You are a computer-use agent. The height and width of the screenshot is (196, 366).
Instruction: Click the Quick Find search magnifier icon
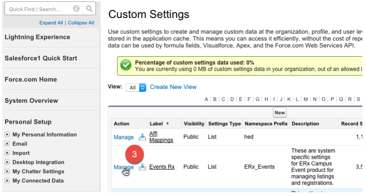pos(90,9)
